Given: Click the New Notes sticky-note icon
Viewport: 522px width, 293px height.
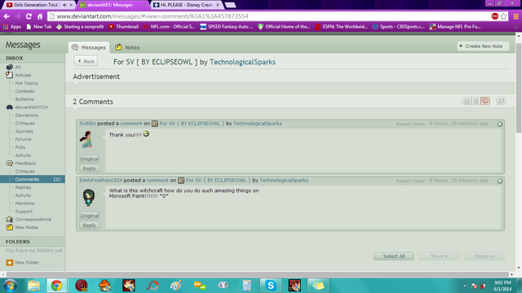Looking at the screenshot, I should point(9,227).
